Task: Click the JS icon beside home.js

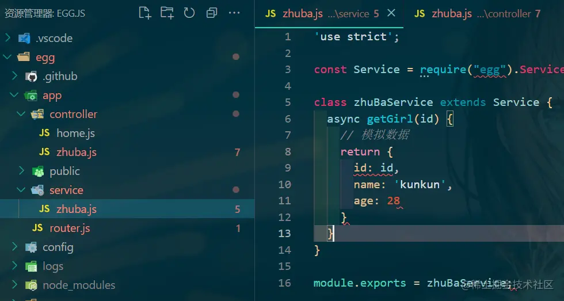Action: (x=45, y=133)
